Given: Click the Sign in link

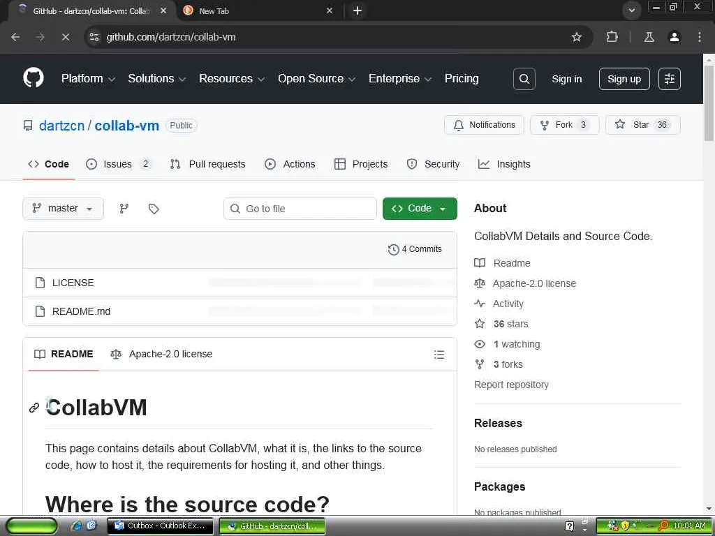Looking at the screenshot, I should click(x=567, y=79).
